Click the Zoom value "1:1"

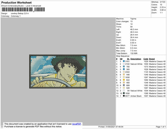(x=161, y=13)
